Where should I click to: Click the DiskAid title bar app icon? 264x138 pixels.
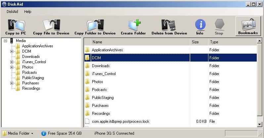(4, 4)
